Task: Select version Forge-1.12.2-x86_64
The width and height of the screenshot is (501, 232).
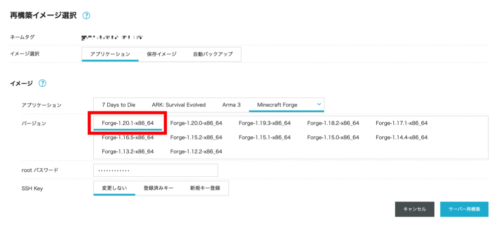Action: [x=196, y=151]
